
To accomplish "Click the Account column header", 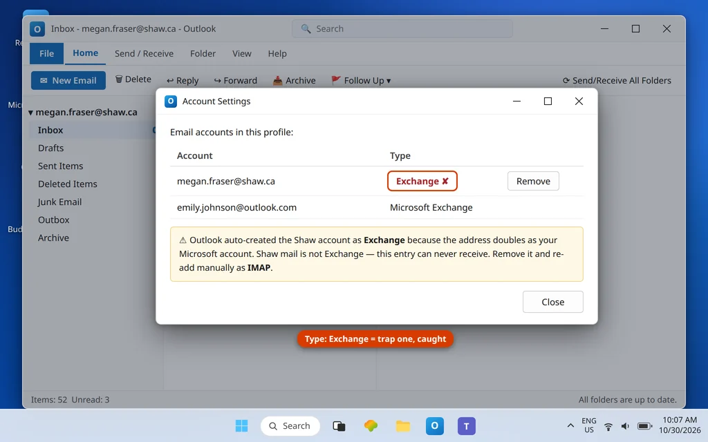I will (194, 155).
